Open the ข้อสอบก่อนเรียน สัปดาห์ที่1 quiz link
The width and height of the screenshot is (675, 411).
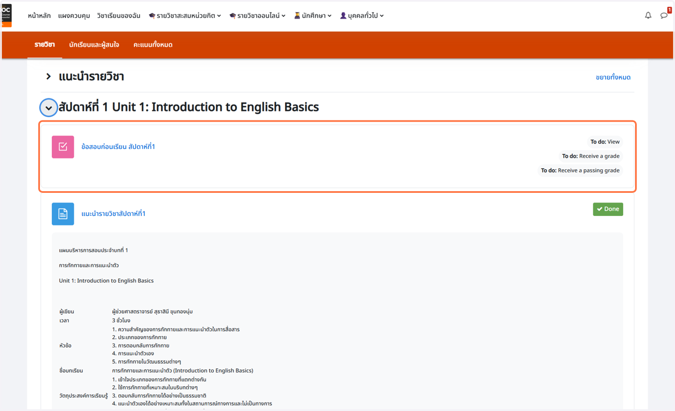click(118, 147)
